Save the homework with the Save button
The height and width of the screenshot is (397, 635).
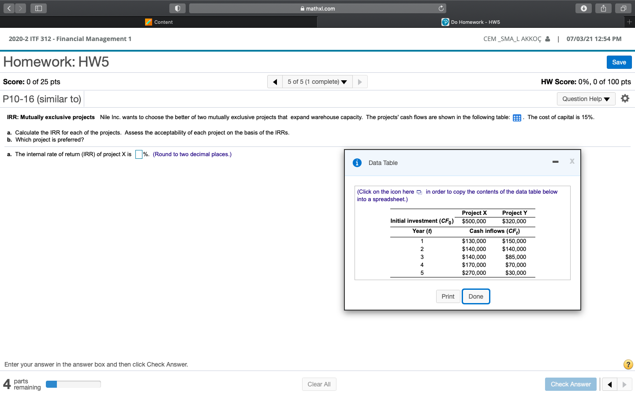click(619, 62)
